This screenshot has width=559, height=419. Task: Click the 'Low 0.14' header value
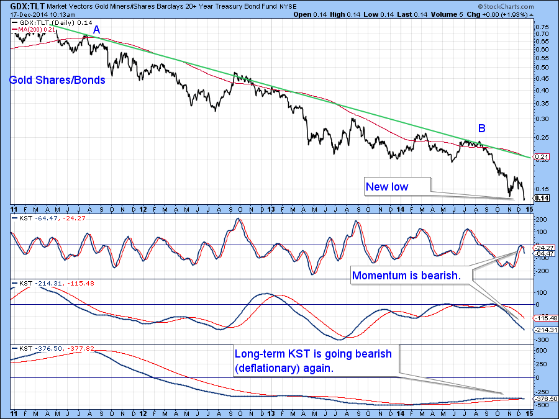(379, 15)
